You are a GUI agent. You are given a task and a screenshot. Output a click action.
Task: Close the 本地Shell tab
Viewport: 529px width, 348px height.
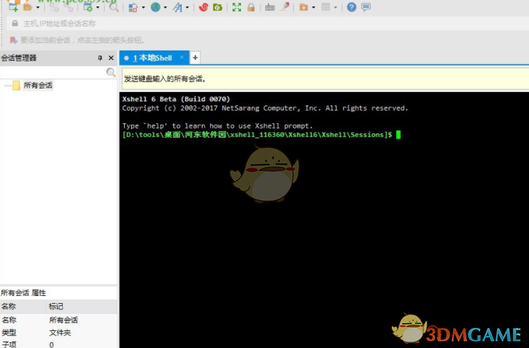coord(182,57)
